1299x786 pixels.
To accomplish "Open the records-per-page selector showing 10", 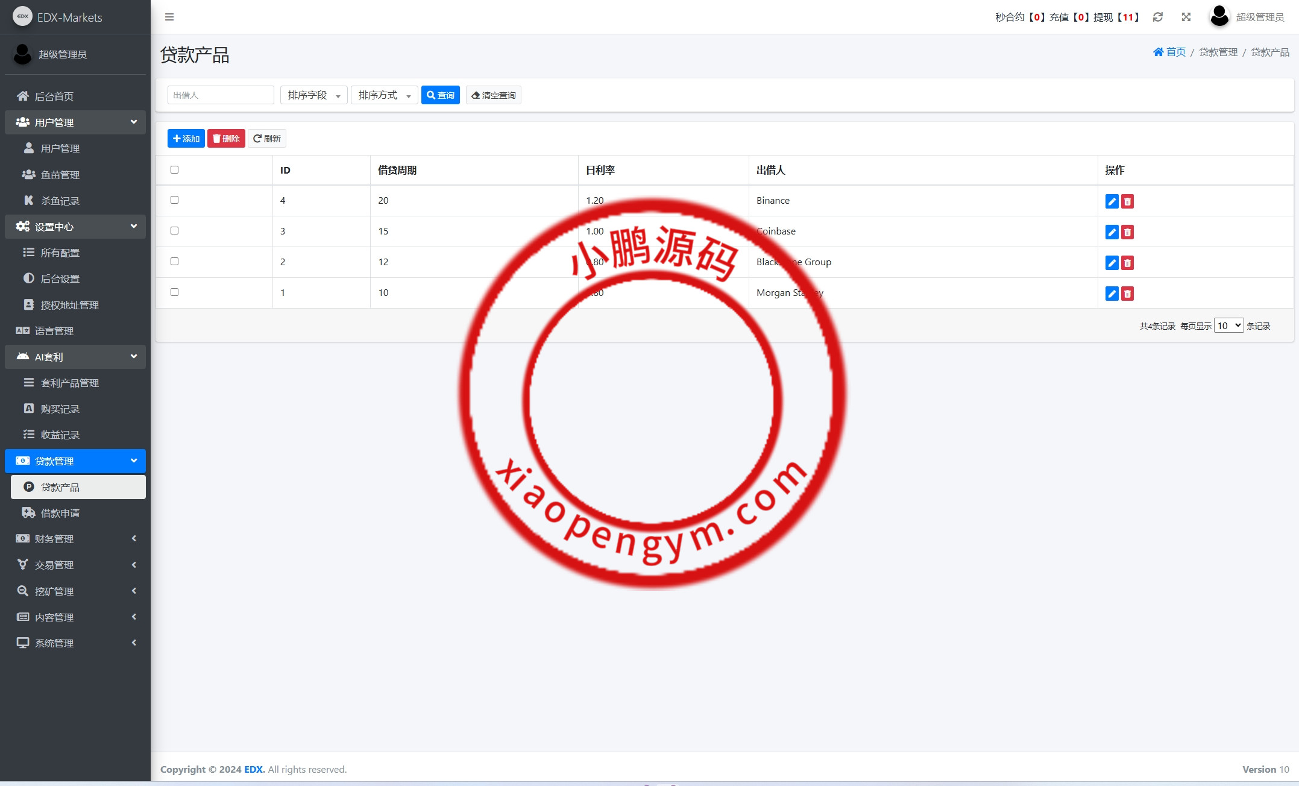I will pyautogui.click(x=1228, y=325).
